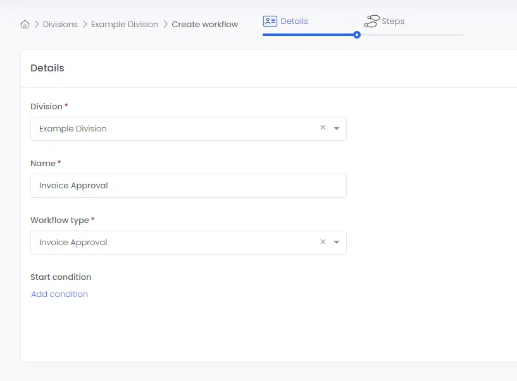Expand Workflow type dropdown arrow
Screen dimensions: 517x381
[336, 242]
